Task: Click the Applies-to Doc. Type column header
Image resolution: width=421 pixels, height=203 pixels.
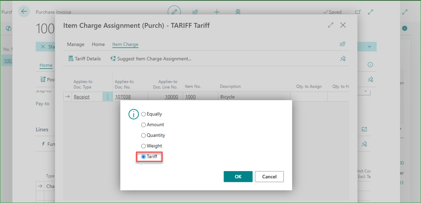Action: coord(83,84)
